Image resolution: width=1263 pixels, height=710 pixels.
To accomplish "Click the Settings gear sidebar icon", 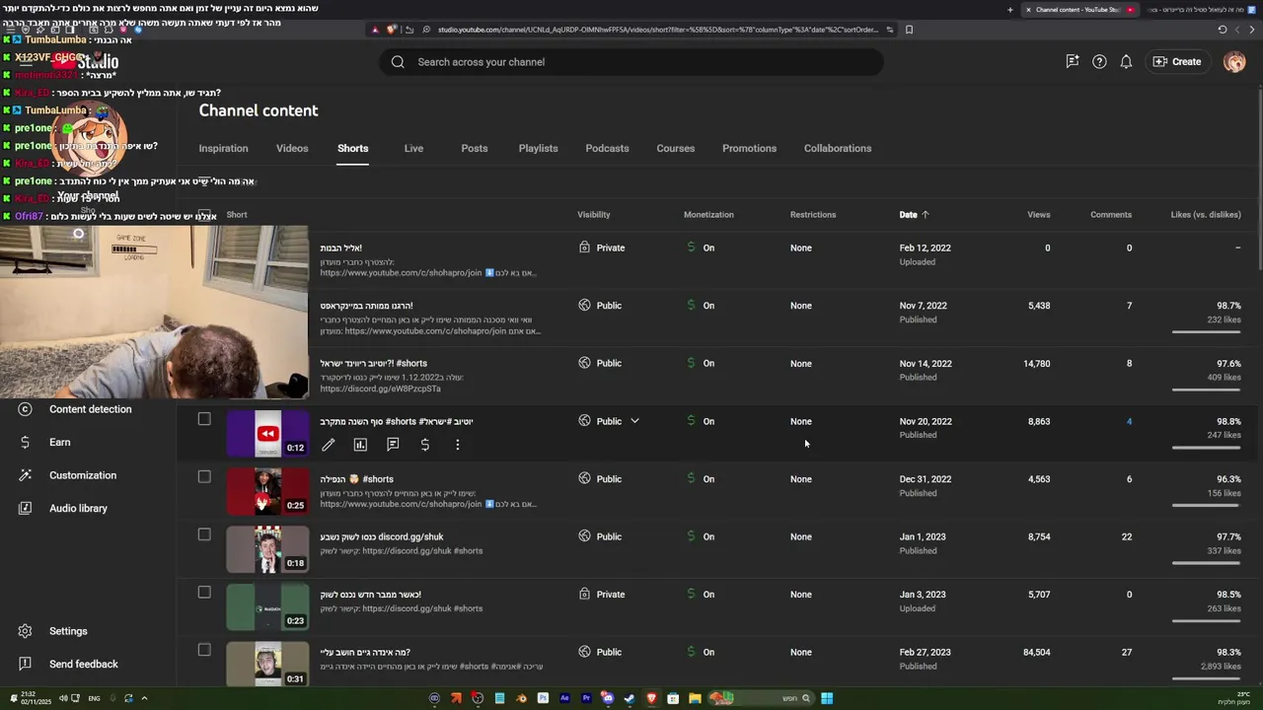I will pos(26,631).
